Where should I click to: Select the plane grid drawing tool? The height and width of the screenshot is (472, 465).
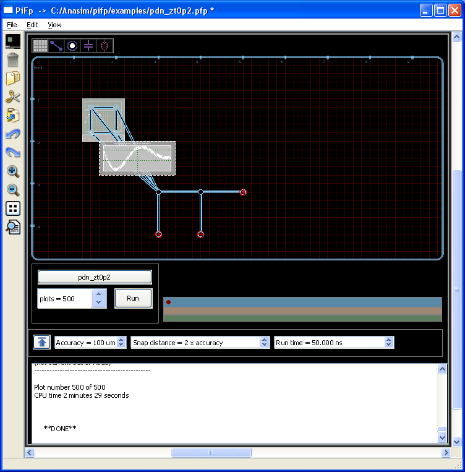click(x=40, y=46)
